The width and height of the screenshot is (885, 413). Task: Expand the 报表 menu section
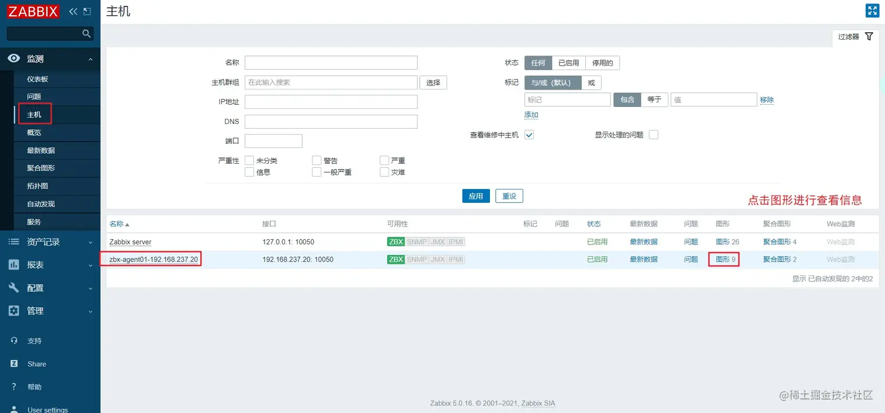point(90,265)
